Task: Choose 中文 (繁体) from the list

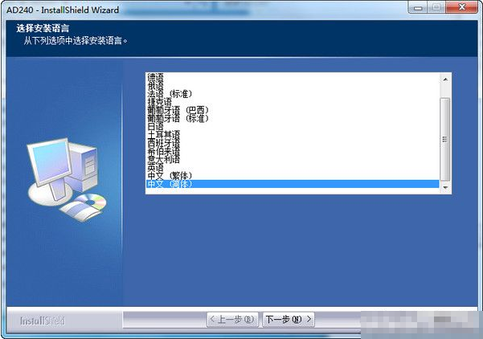Action: [x=170, y=175]
